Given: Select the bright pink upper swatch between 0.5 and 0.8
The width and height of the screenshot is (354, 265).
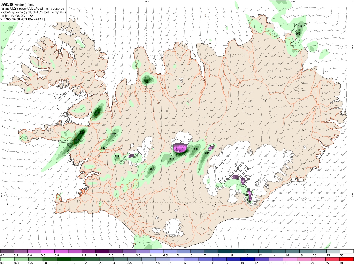Looking at the screenshot, I should 48,251.
